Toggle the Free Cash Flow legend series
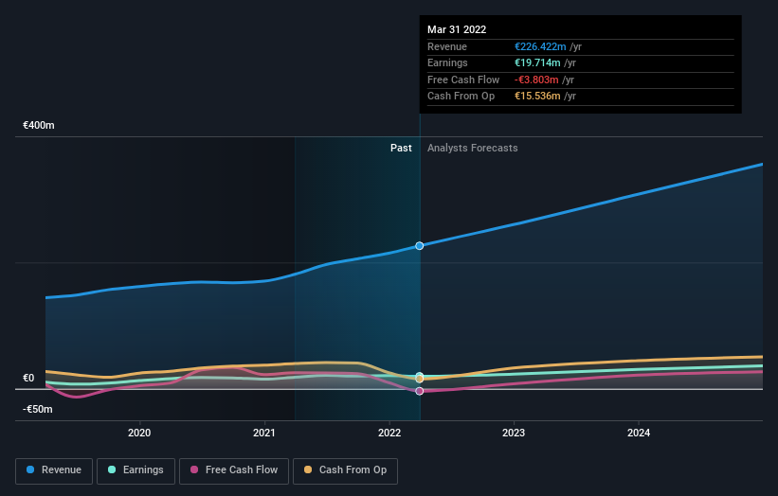The image size is (778, 496). (234, 470)
